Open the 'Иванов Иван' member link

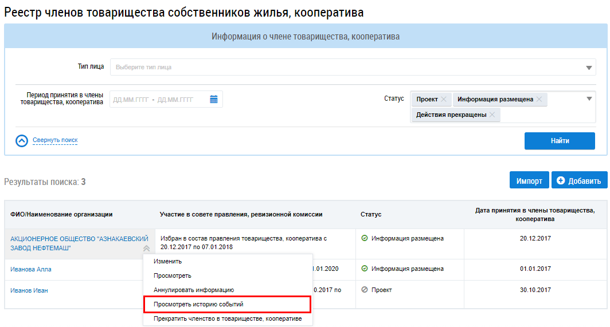coord(29,290)
